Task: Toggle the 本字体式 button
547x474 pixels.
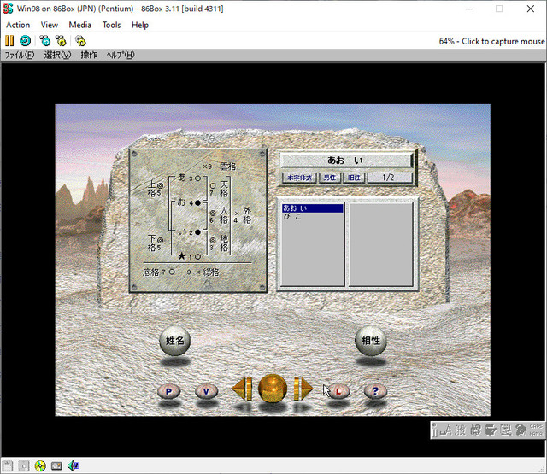Action: pos(299,178)
